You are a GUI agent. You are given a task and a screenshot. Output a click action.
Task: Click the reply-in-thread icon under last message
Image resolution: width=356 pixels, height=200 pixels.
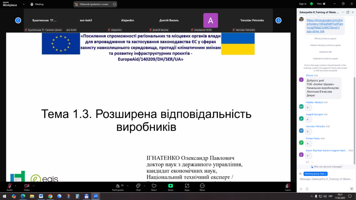coord(307,162)
